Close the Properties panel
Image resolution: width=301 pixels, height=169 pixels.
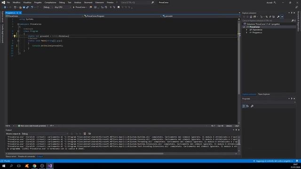coord(294,99)
